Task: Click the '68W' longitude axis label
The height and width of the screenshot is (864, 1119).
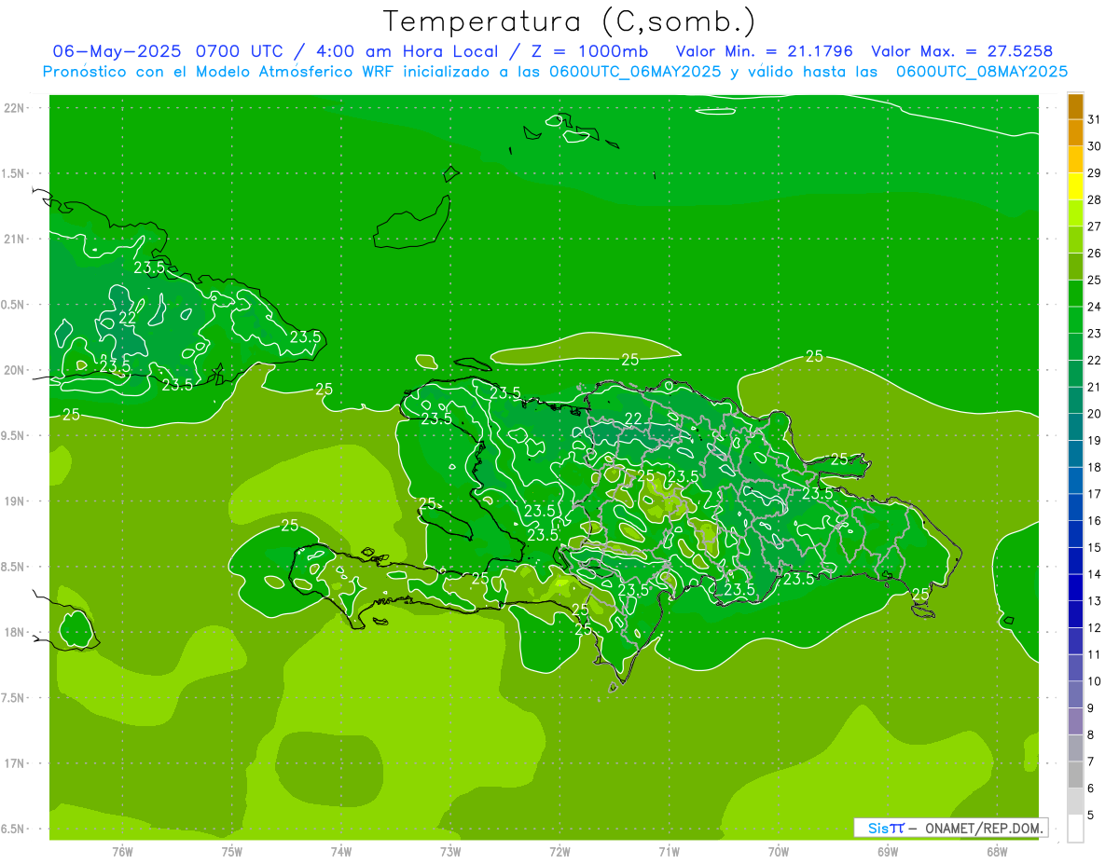Action: pyautogui.click(x=997, y=851)
